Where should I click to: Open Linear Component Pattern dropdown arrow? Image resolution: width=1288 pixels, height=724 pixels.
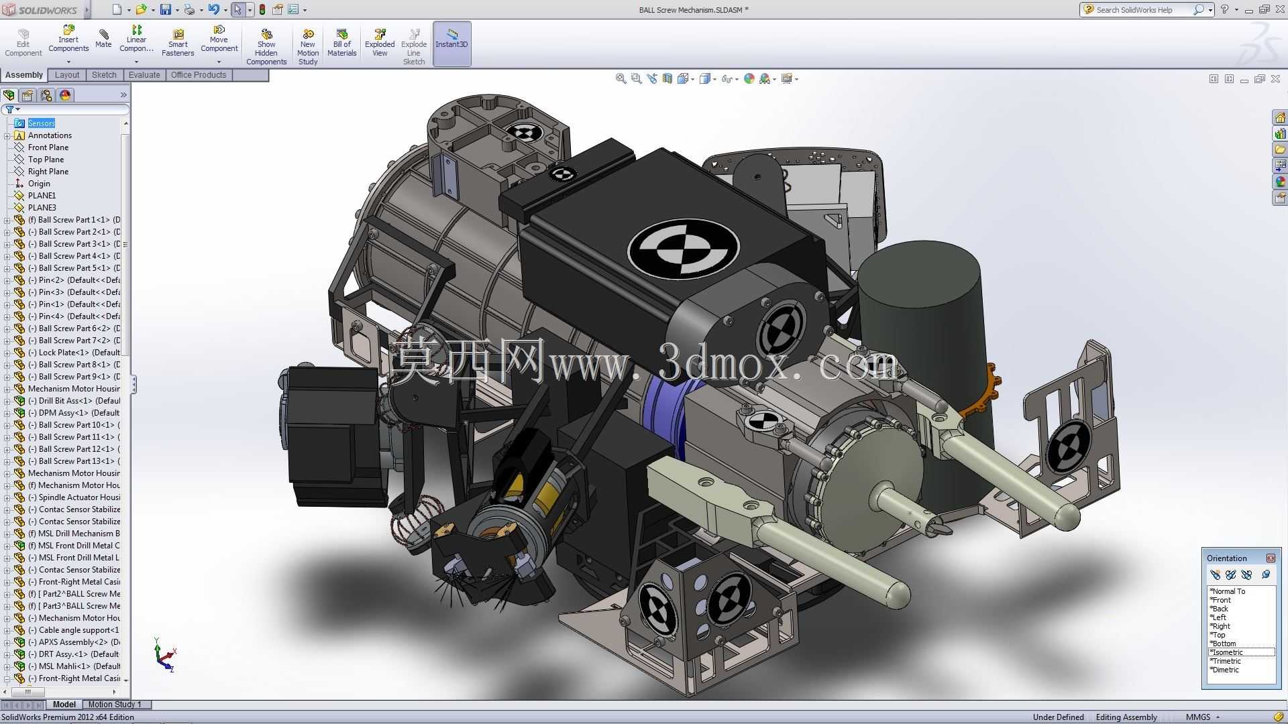[x=136, y=62]
